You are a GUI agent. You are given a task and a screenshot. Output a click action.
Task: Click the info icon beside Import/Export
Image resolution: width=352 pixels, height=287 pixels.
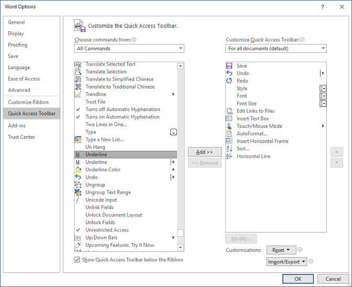pos(311,261)
